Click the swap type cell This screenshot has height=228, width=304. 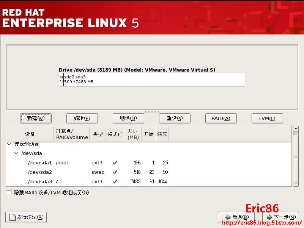[98, 172]
